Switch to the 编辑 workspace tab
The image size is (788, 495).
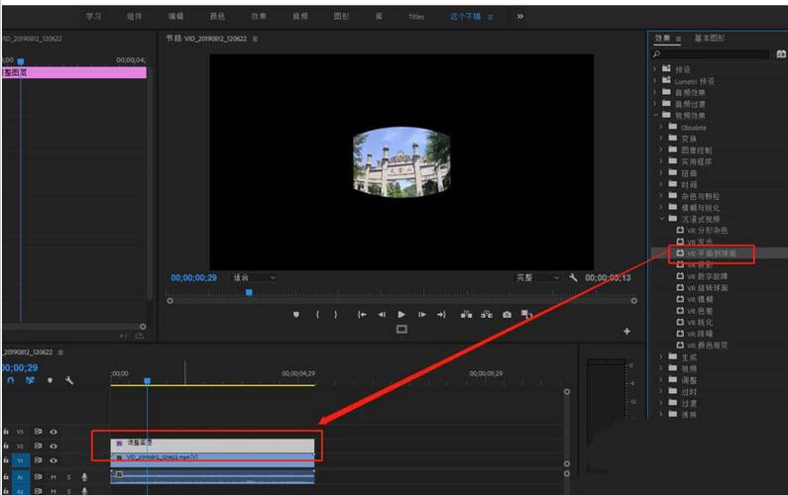tap(175, 17)
